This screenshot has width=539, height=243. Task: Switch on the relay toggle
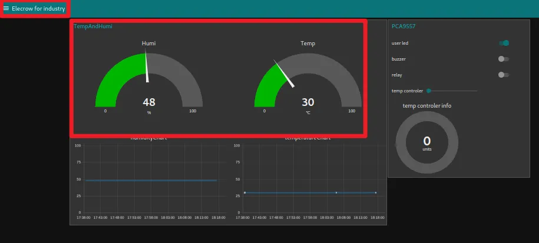coord(504,75)
